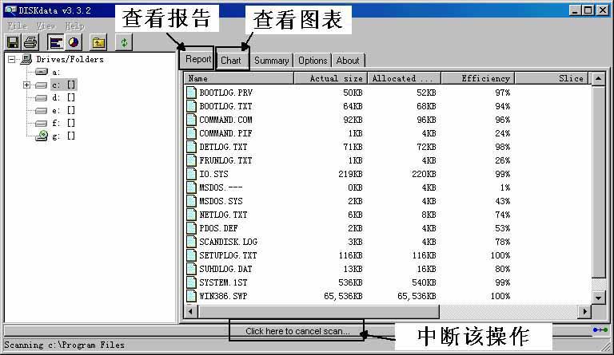Click the folder up toolbar icon
The height and width of the screenshot is (355, 614).
point(99,42)
